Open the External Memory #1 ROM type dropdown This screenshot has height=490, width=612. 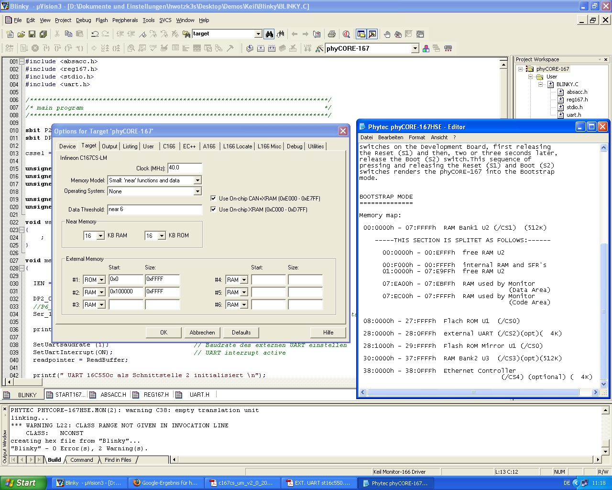pyautogui.click(x=101, y=280)
